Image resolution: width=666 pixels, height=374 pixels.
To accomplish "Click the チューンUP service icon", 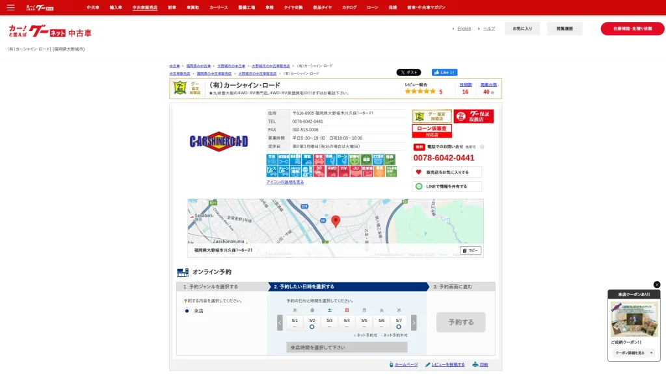I will point(284,171).
